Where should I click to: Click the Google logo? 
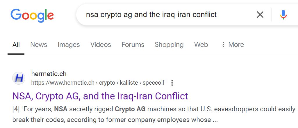tap(32, 16)
